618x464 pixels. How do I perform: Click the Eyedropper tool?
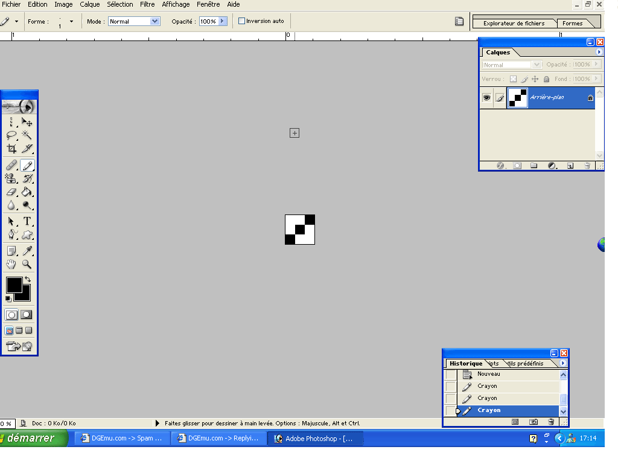pyautogui.click(x=27, y=251)
